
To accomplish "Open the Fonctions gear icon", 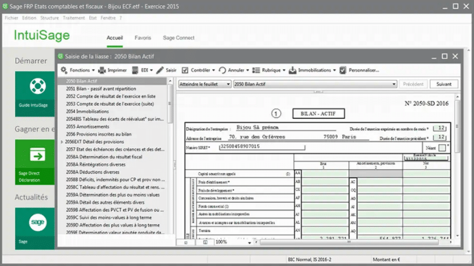I will click(64, 70).
